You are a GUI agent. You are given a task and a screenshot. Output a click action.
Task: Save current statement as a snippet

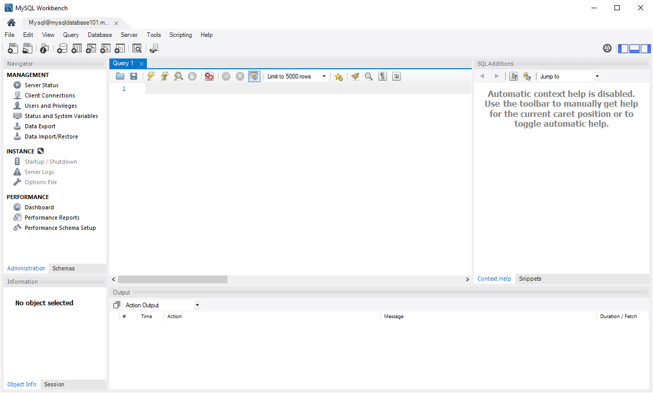[338, 76]
